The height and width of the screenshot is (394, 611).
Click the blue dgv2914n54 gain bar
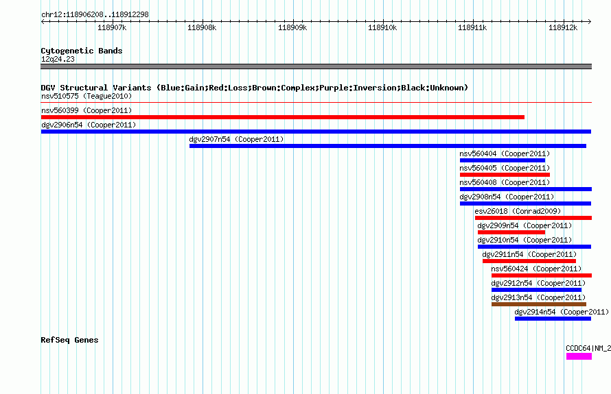pyautogui.click(x=553, y=319)
